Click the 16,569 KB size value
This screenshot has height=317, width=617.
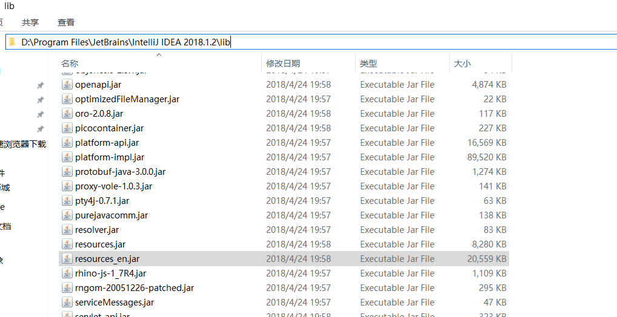(x=486, y=143)
